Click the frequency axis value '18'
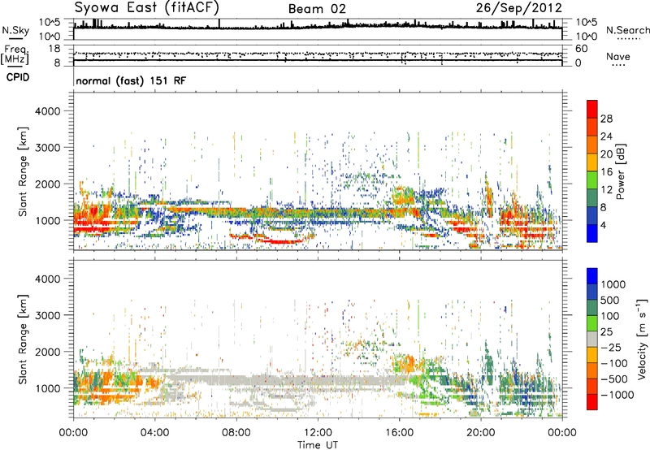Image resolution: width=650 pixels, height=450 pixels. coord(54,49)
